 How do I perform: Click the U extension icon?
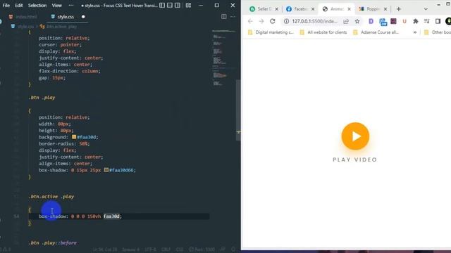404,21
